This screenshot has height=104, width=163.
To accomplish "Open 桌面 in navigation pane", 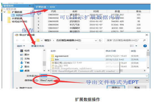I will [25, 71].
